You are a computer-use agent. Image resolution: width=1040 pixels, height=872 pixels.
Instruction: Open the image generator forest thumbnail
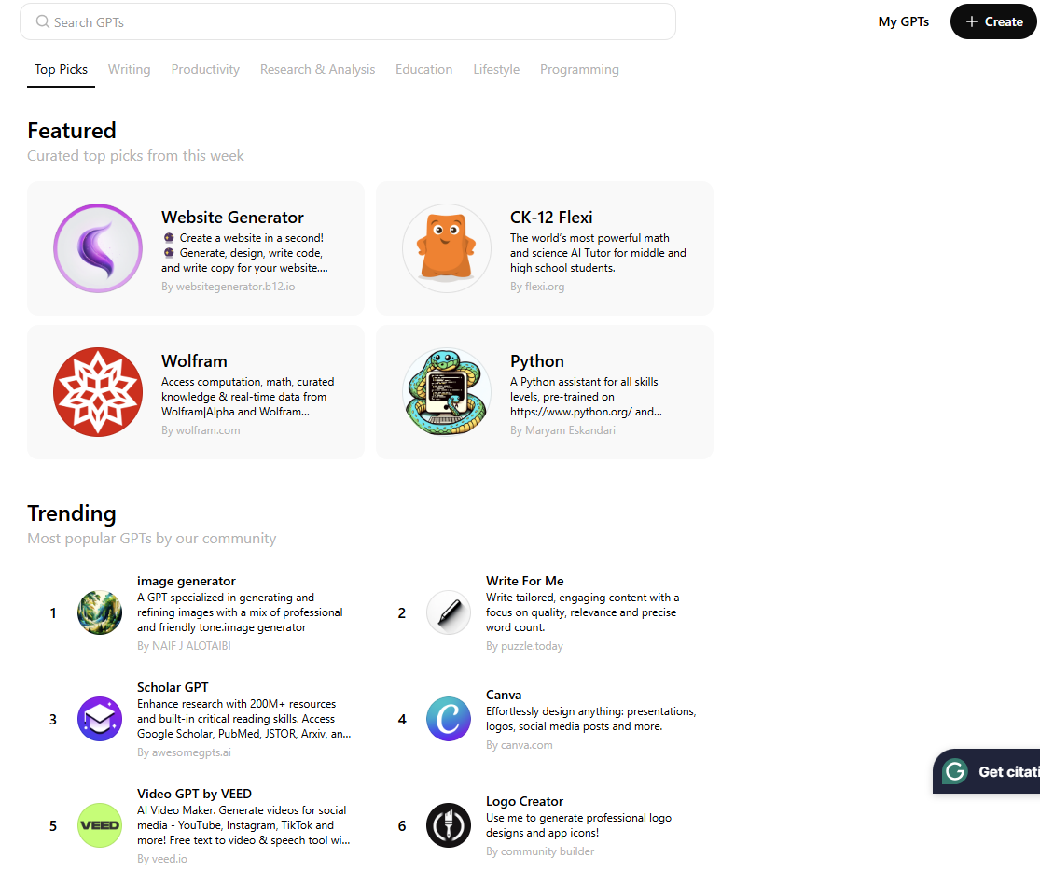point(100,612)
